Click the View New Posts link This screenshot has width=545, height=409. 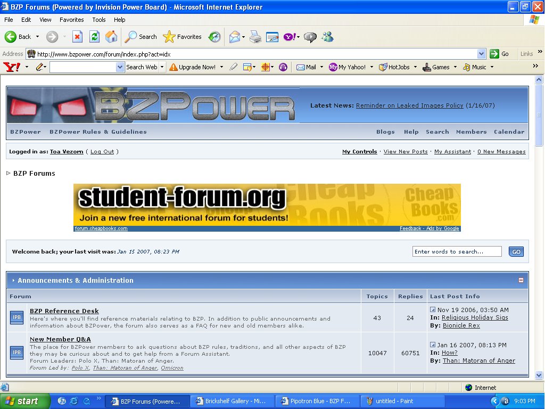[x=406, y=152]
